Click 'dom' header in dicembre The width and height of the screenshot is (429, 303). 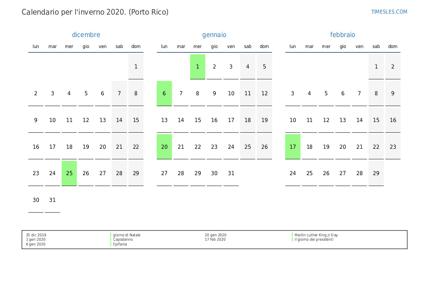[136, 47]
